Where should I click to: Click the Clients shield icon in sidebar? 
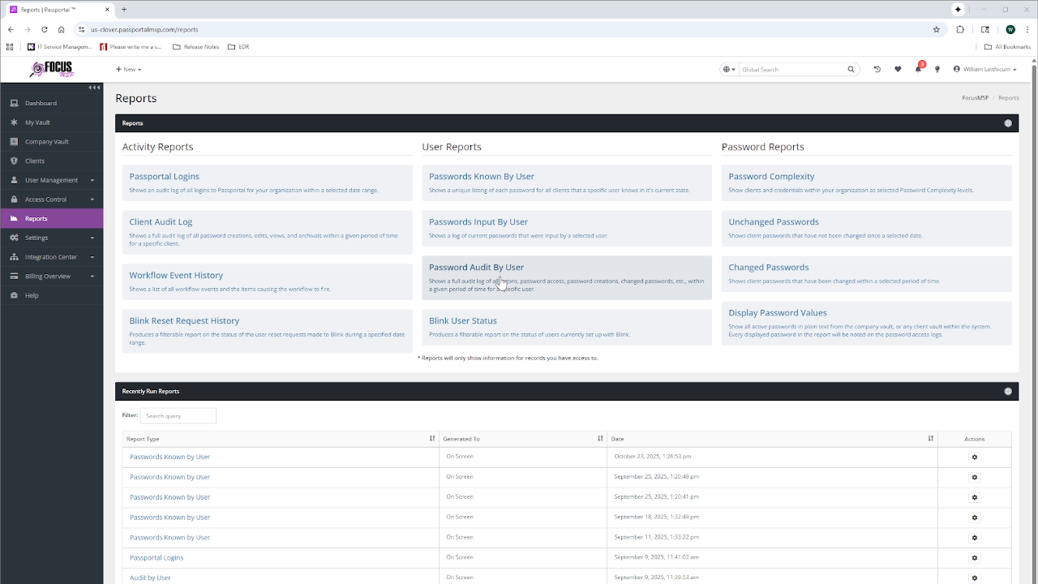14,161
